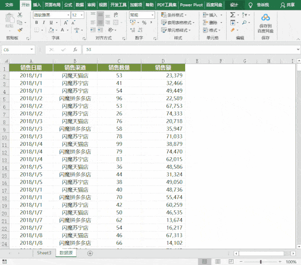This screenshot has width=301, height=265.
Task: Click the AutoSum sigma icon
Action: (x=233, y=15)
